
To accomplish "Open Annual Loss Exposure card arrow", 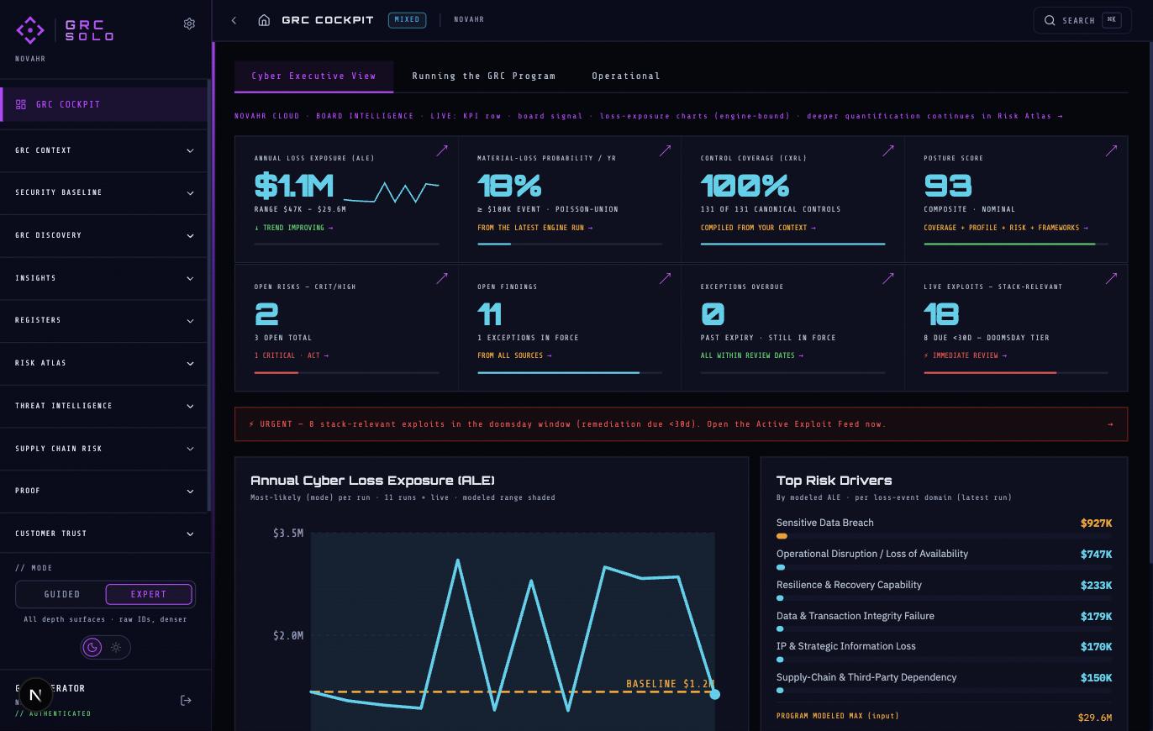I will point(442,150).
